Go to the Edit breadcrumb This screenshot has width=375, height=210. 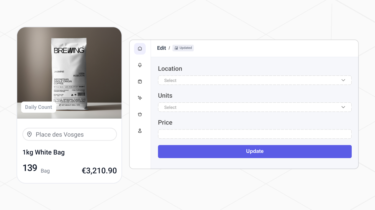162,48
